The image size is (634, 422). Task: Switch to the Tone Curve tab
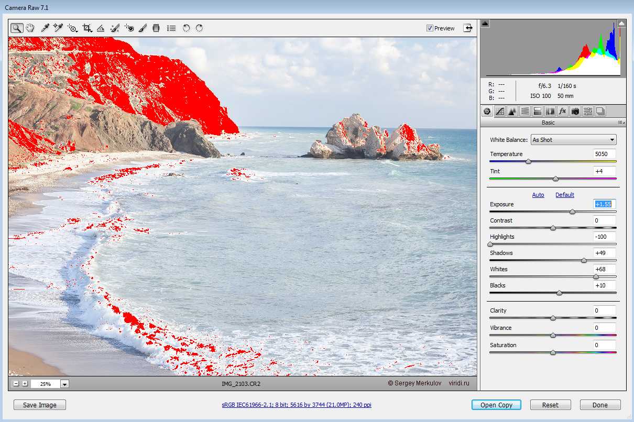pyautogui.click(x=499, y=111)
